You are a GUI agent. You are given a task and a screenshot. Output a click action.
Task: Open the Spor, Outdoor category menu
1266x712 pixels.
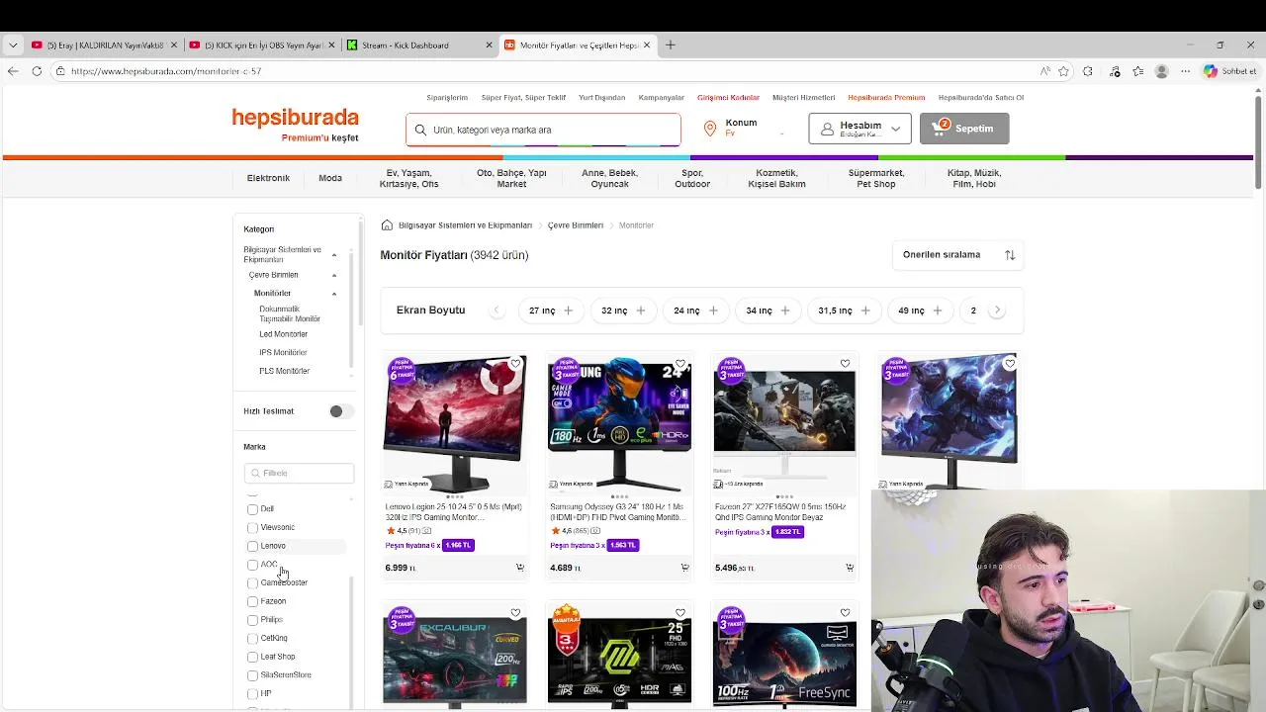click(x=692, y=178)
